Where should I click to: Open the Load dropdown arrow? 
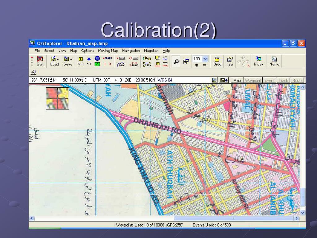pos(58,59)
